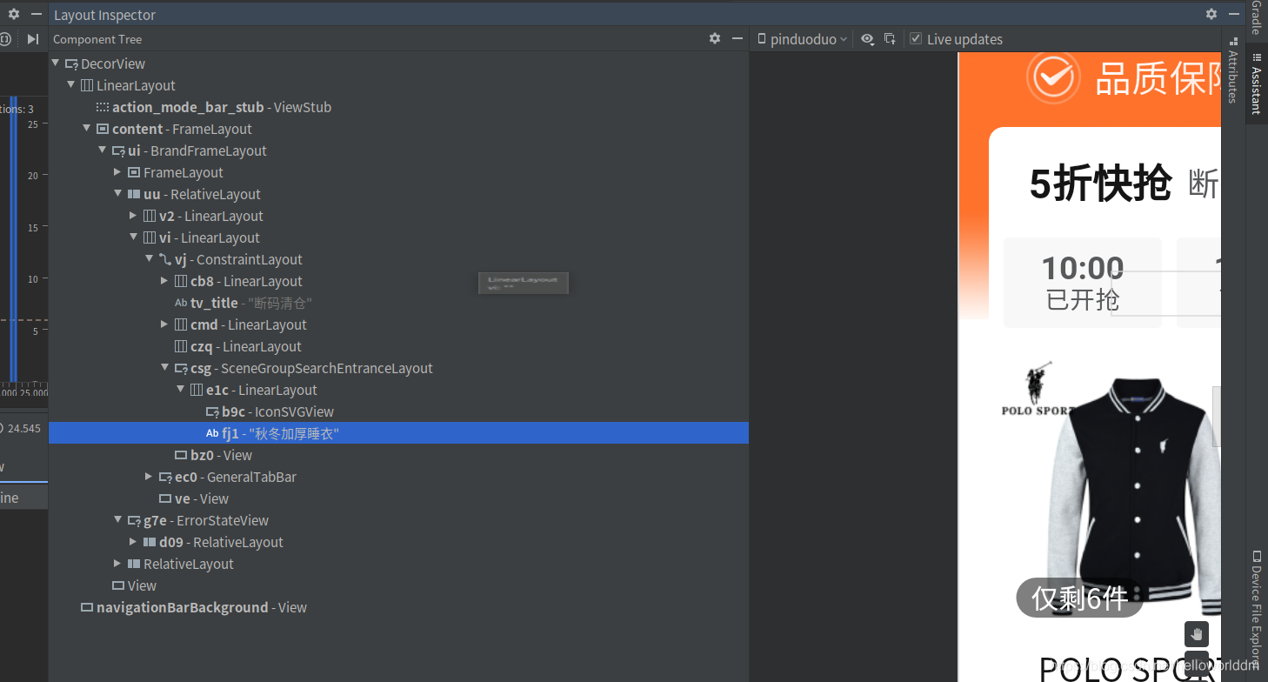Collapse the content FrameLayout node
Screen dimensions: 1268x682
[87, 128]
